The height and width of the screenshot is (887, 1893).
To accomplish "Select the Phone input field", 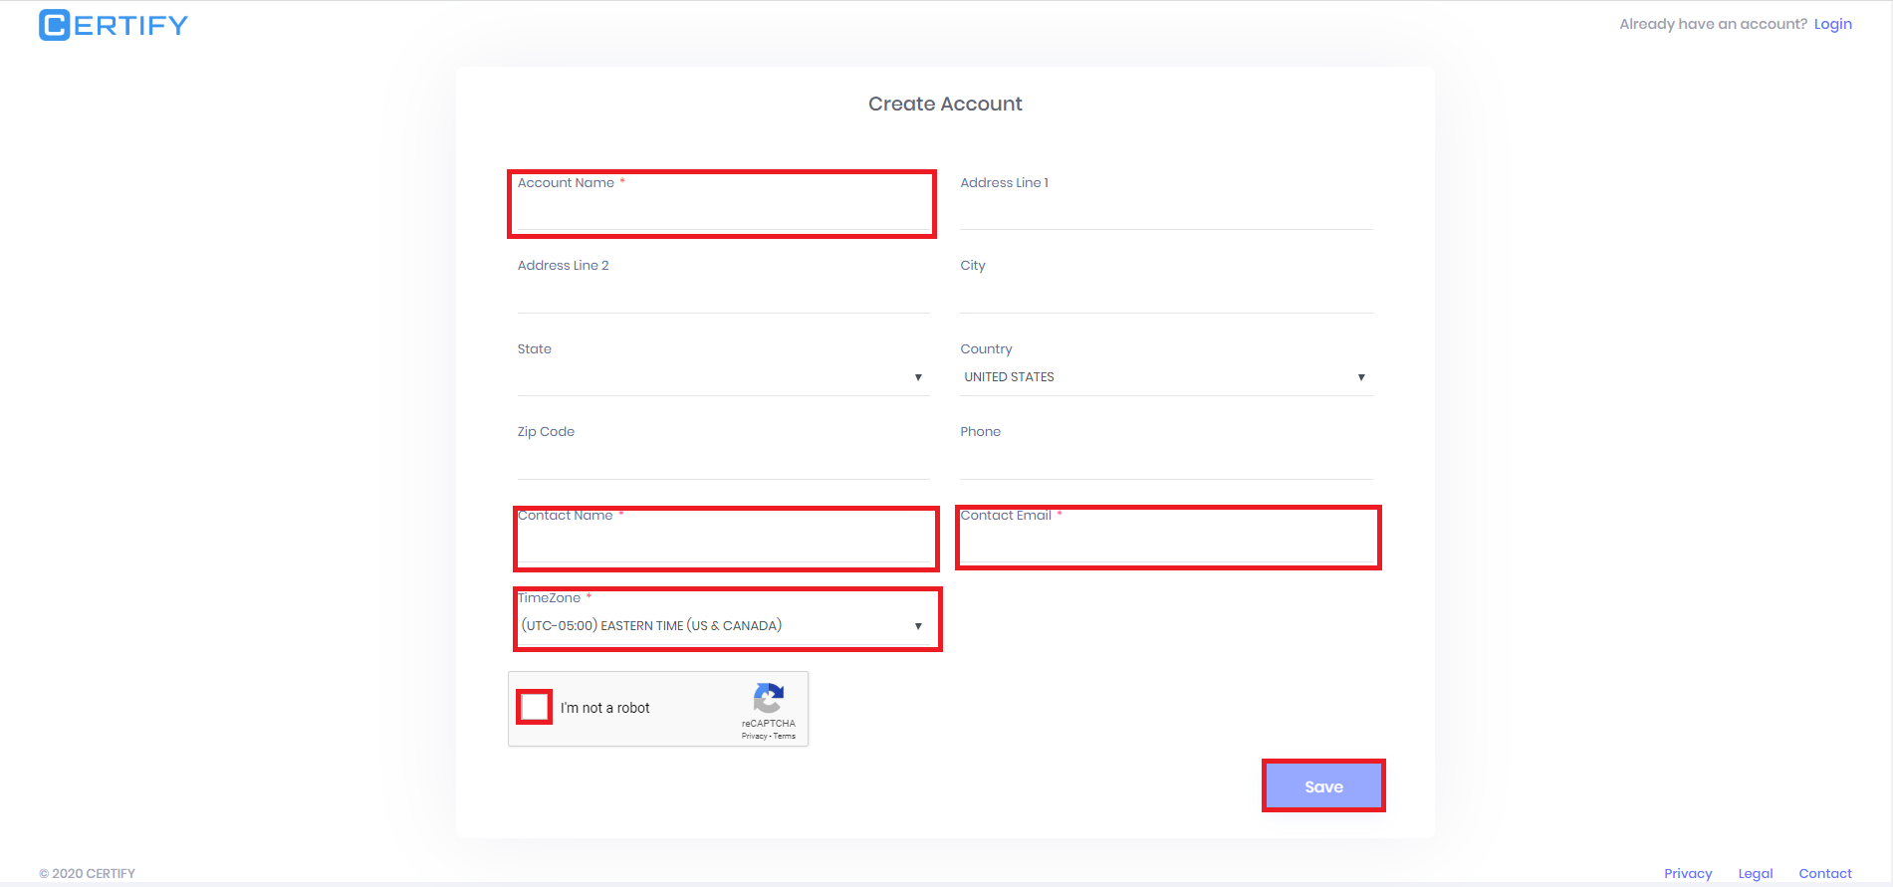I will 1166,462.
